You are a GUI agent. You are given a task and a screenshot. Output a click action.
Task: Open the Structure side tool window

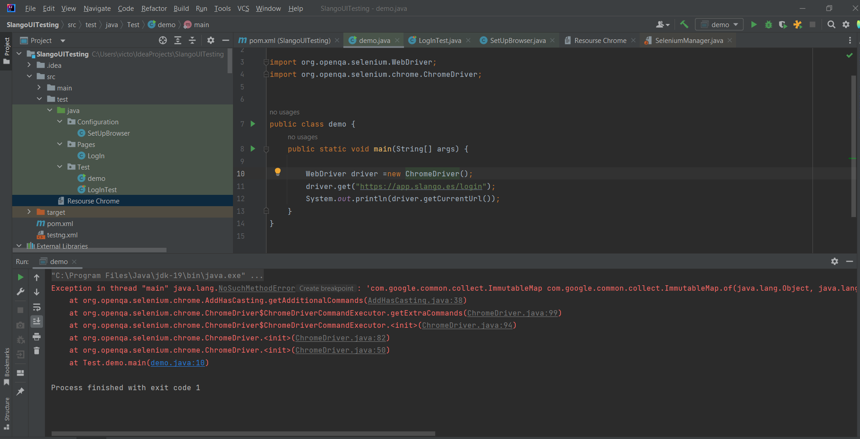[x=6, y=413]
